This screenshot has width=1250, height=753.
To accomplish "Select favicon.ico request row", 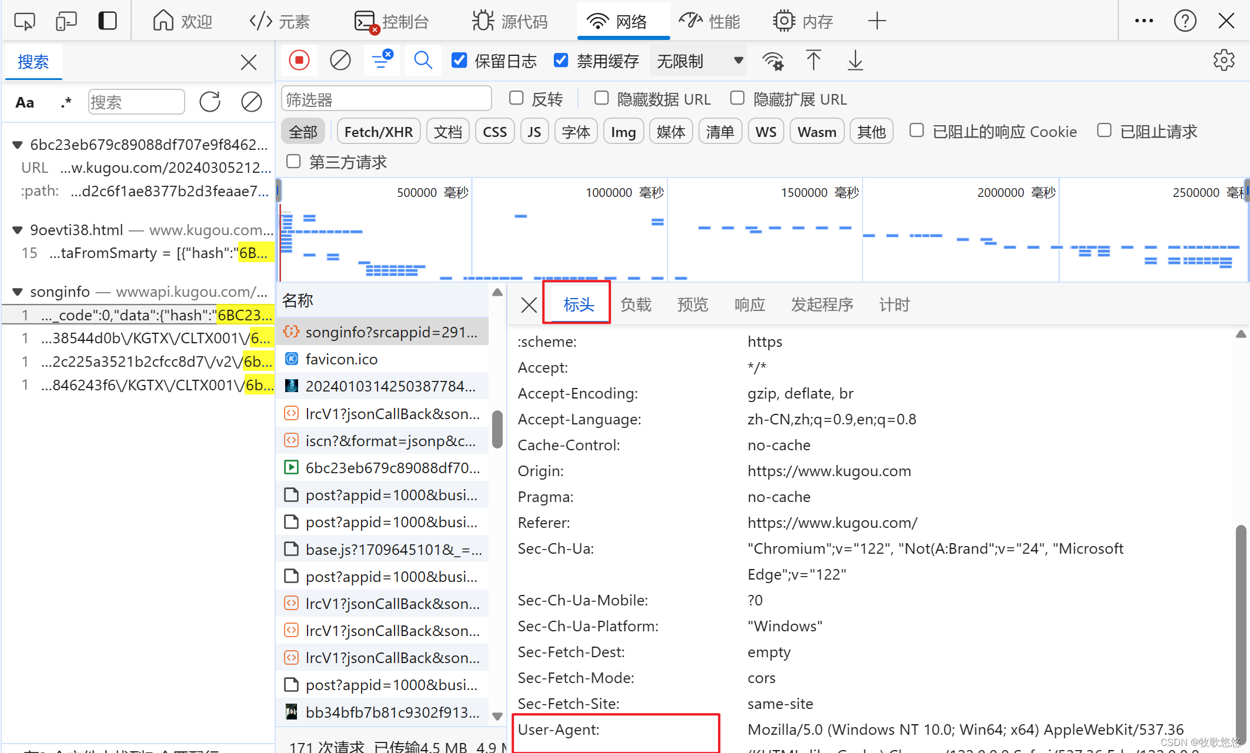I will click(382, 359).
